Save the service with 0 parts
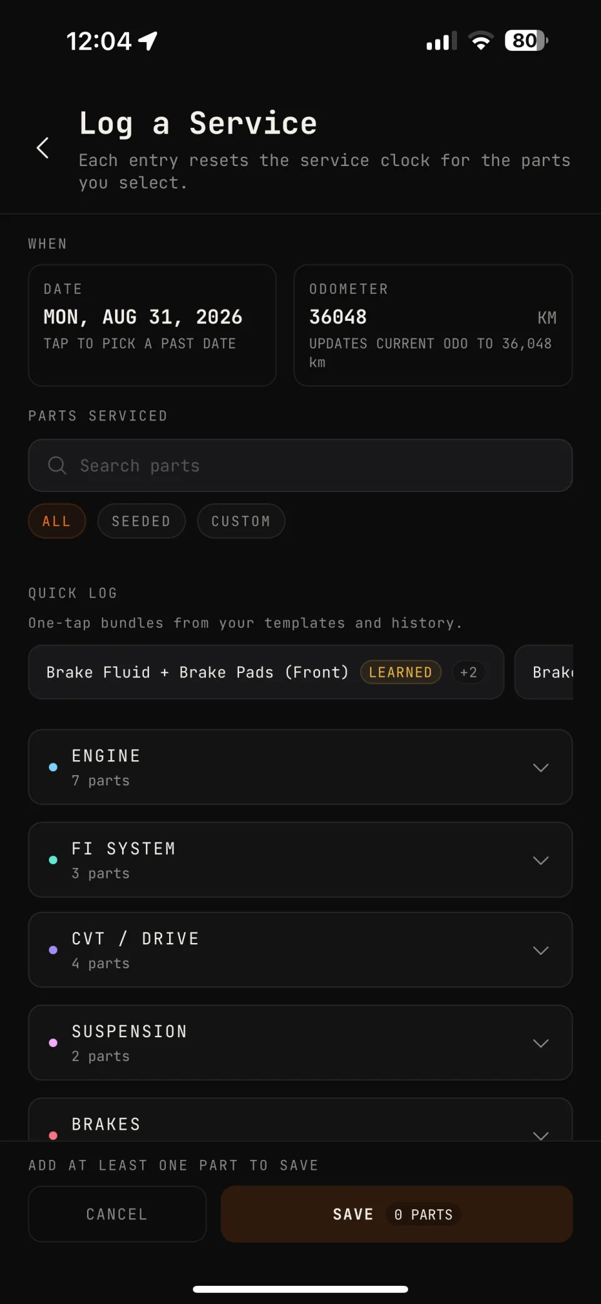601x1304 pixels. (397, 1214)
